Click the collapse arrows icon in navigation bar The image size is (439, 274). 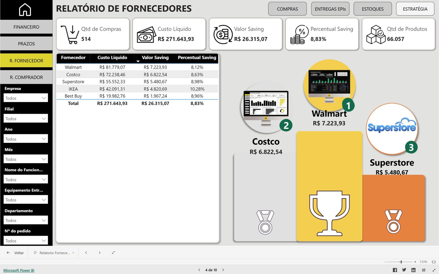113,253
